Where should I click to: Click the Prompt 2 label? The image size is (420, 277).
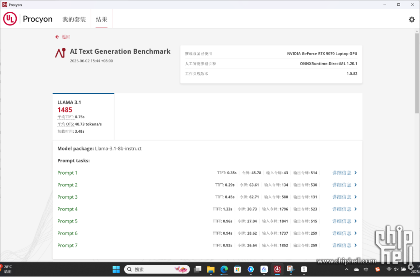(x=67, y=185)
